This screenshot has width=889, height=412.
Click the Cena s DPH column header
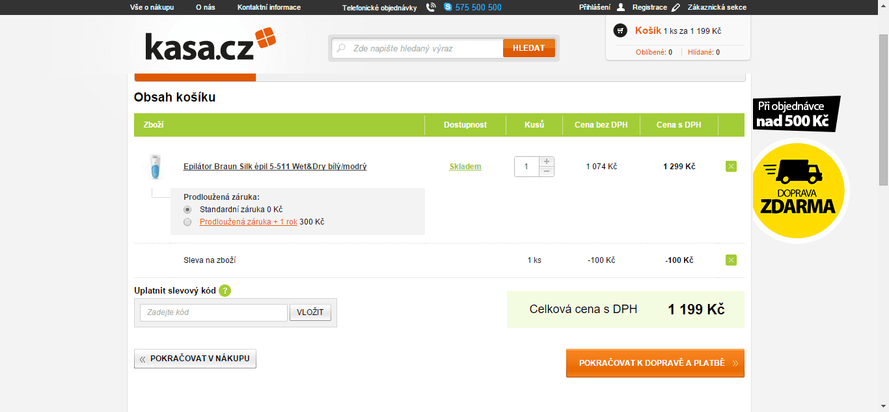pyautogui.click(x=679, y=124)
